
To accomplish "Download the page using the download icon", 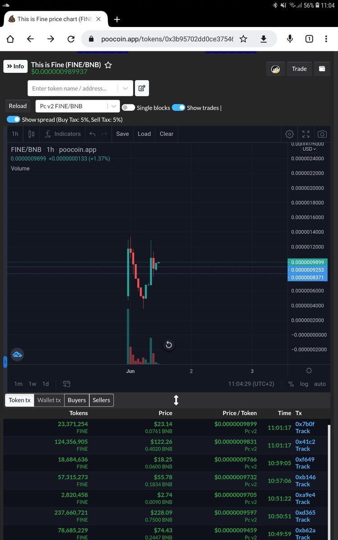I will point(264,39).
